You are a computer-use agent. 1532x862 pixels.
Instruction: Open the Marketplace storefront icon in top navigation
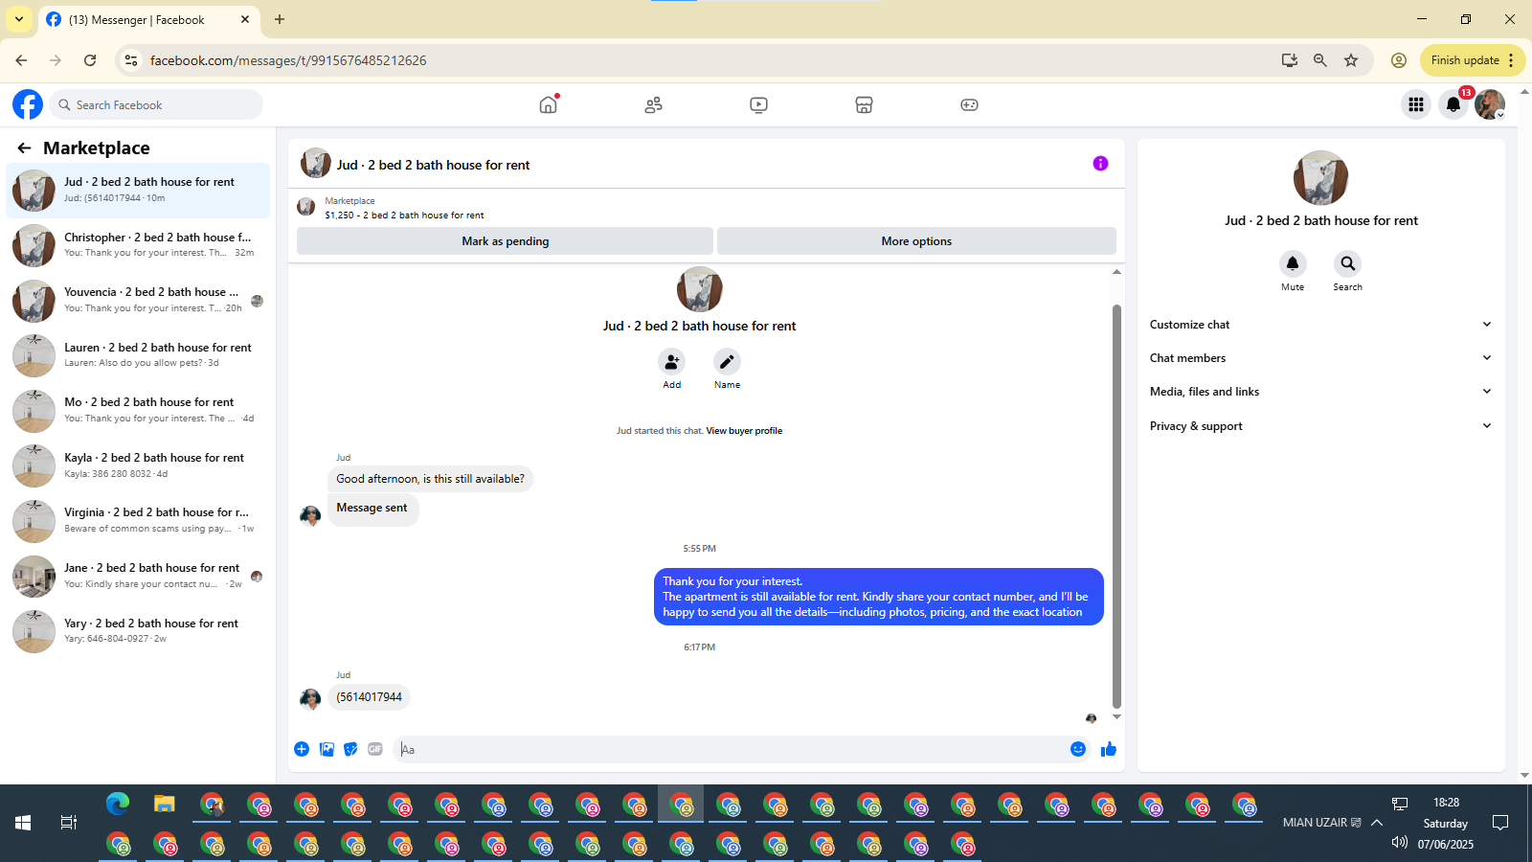864,104
